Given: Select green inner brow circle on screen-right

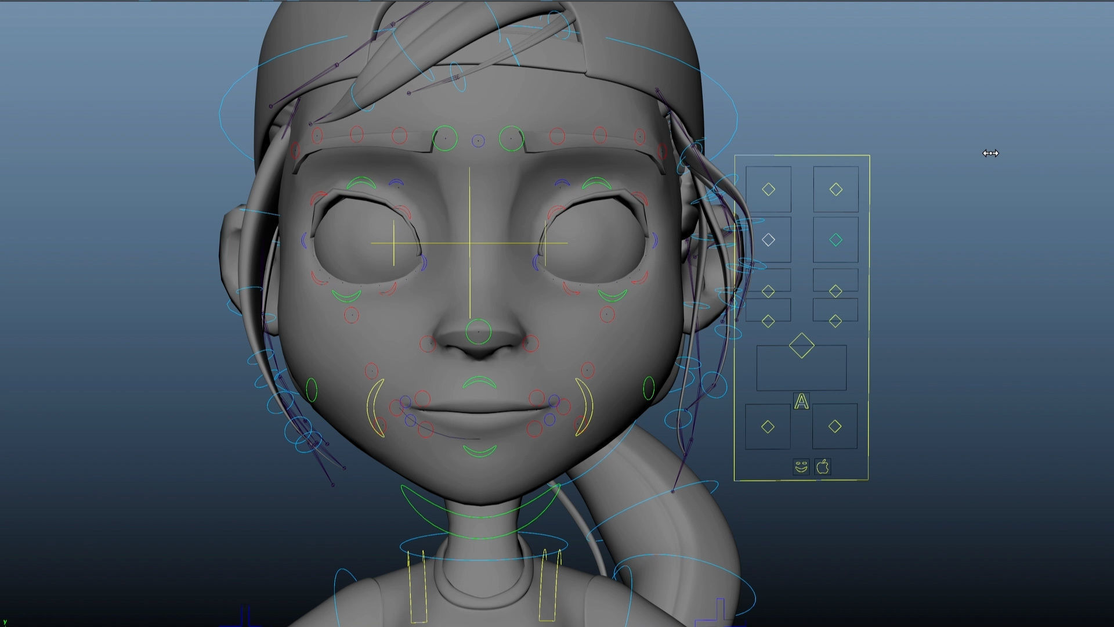Looking at the screenshot, I should 511,138.
